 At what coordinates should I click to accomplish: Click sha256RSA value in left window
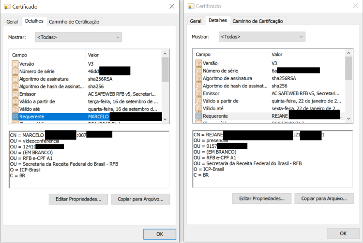point(100,79)
